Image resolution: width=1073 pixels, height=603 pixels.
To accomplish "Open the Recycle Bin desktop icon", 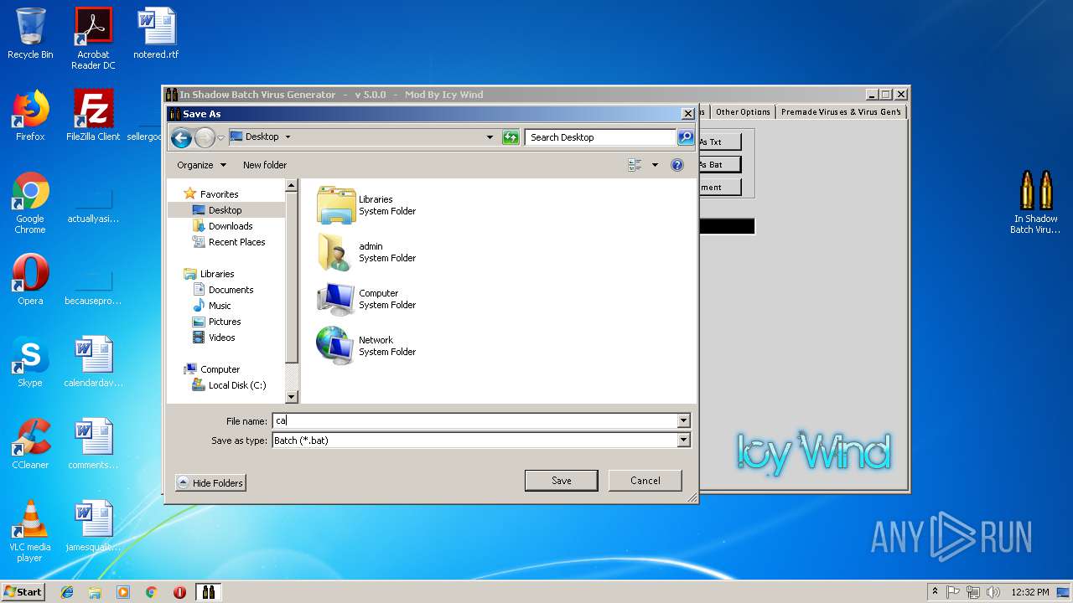I will coord(30,33).
